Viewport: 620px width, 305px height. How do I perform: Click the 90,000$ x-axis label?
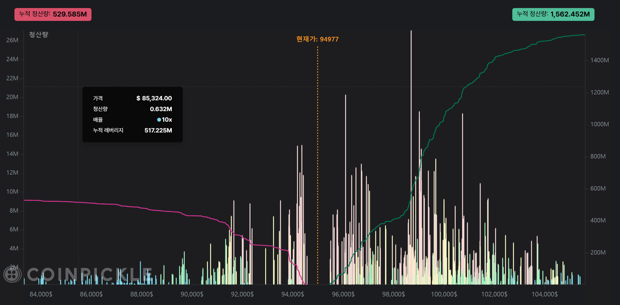pyautogui.click(x=192, y=294)
